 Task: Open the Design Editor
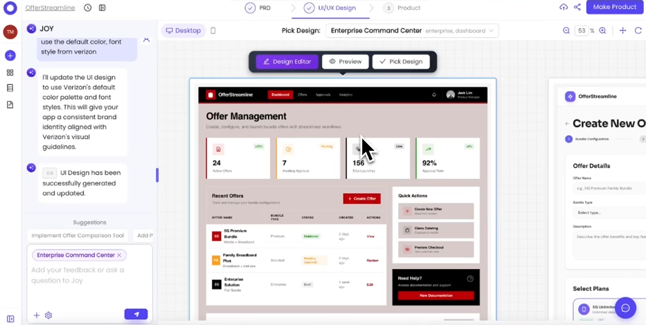[x=287, y=62]
